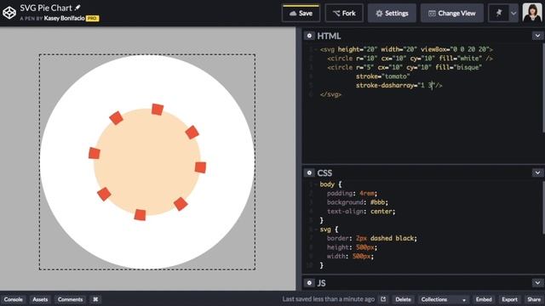
Task: Click the Export button
Action: pos(509,299)
